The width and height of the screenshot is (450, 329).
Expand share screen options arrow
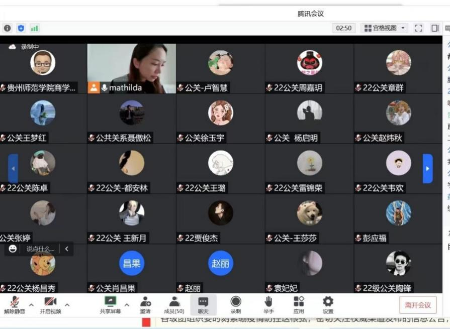pos(127,304)
